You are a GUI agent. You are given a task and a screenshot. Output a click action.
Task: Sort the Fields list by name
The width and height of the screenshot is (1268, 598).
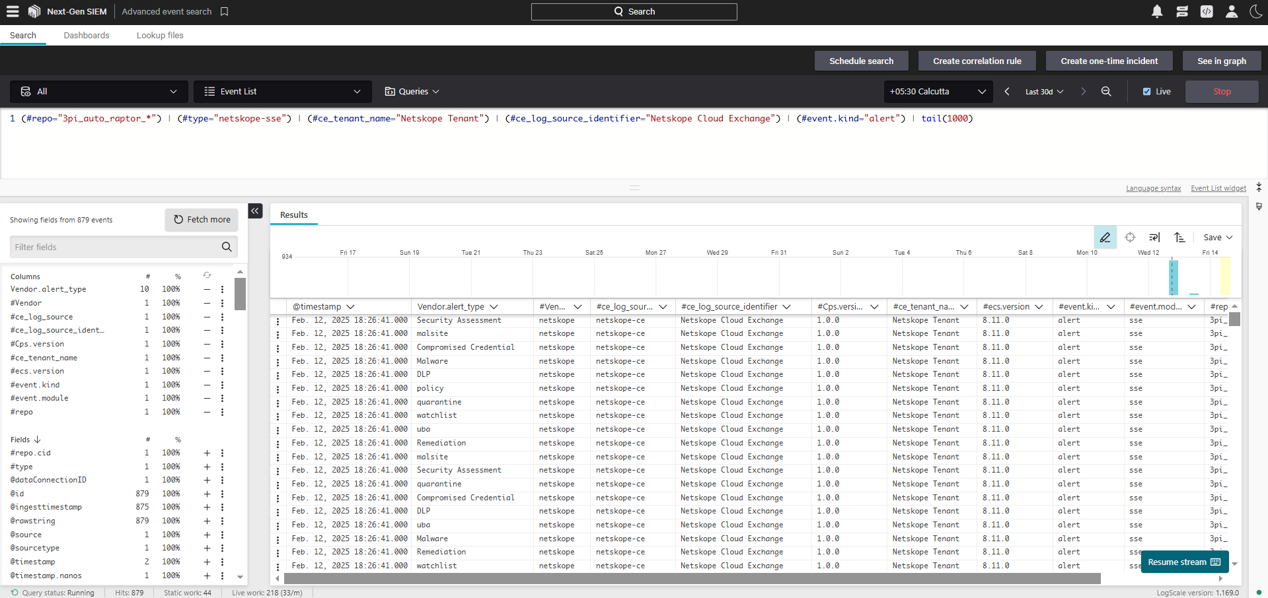(25, 440)
